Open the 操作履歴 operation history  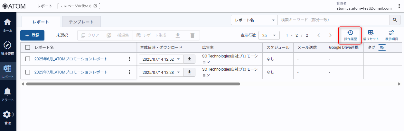coord(350,35)
